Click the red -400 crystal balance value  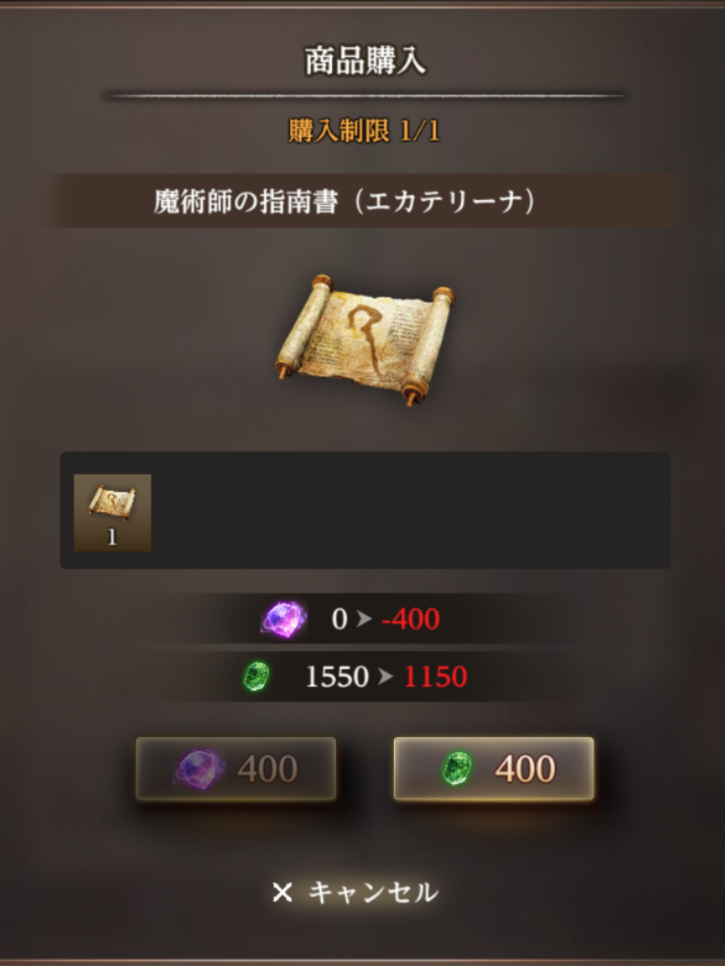tap(411, 619)
